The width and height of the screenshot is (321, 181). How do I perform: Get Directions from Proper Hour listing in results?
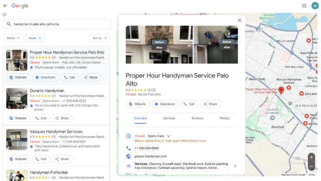46,77
